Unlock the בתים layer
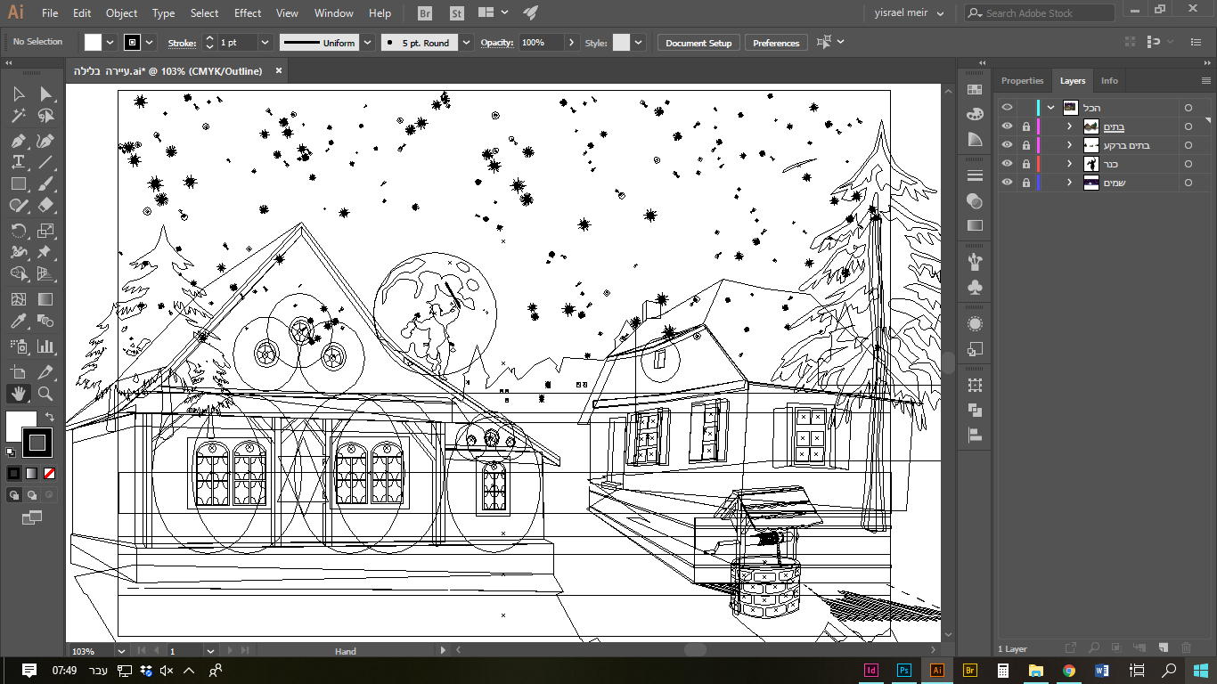 coord(1026,126)
